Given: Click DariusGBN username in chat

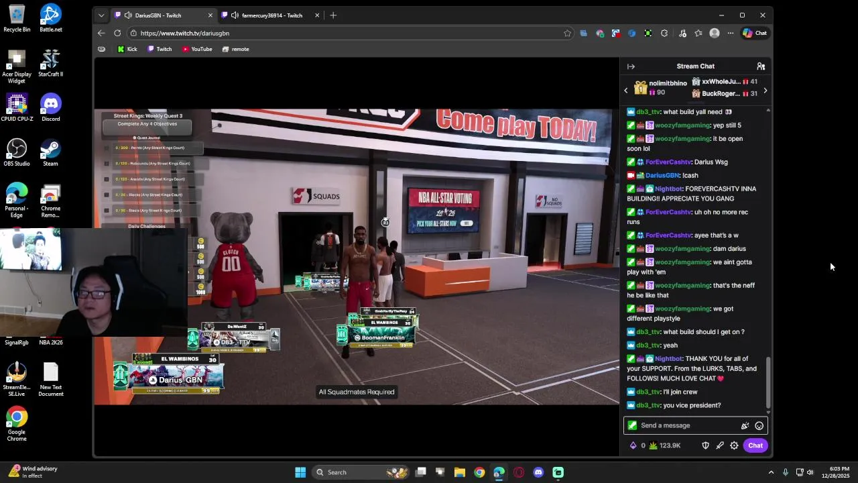Looking at the screenshot, I should pyautogui.click(x=662, y=175).
